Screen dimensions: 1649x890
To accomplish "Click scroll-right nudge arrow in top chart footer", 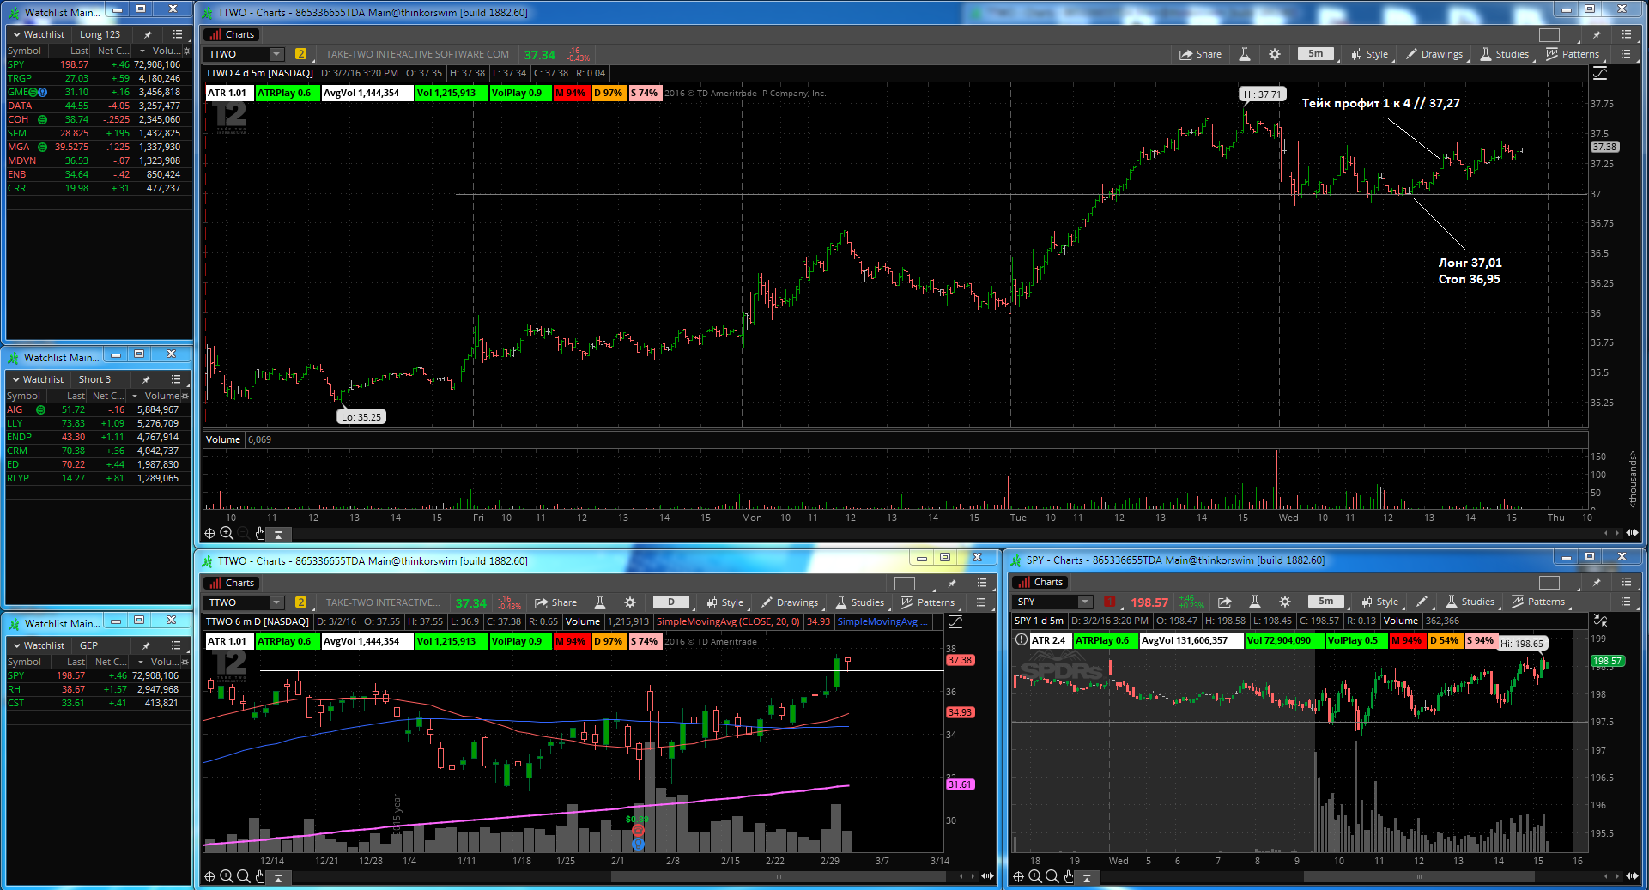I will [1617, 533].
